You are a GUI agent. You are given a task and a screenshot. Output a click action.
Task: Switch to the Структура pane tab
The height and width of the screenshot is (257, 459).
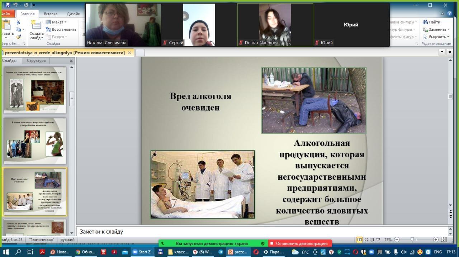click(x=36, y=61)
